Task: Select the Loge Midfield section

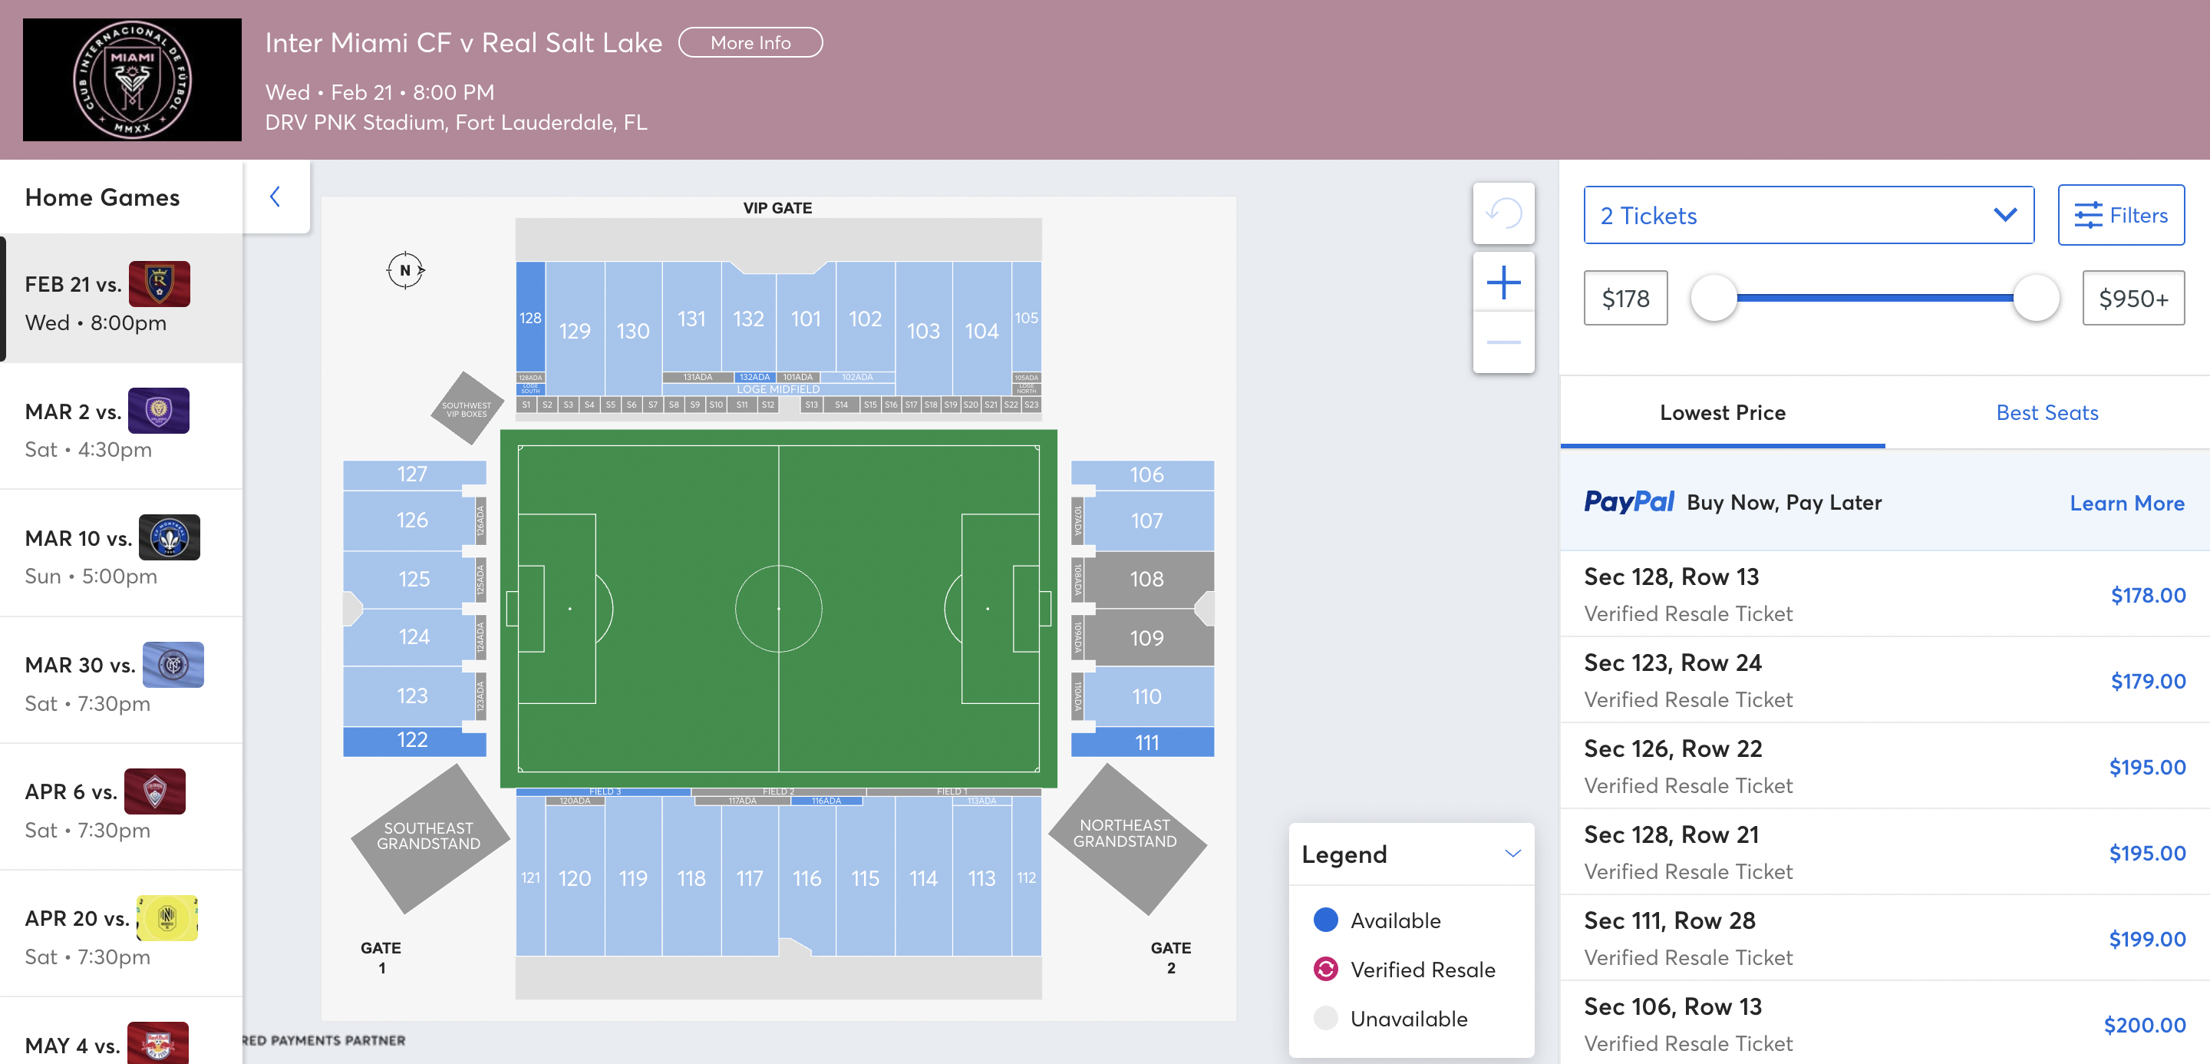Action: [778, 388]
